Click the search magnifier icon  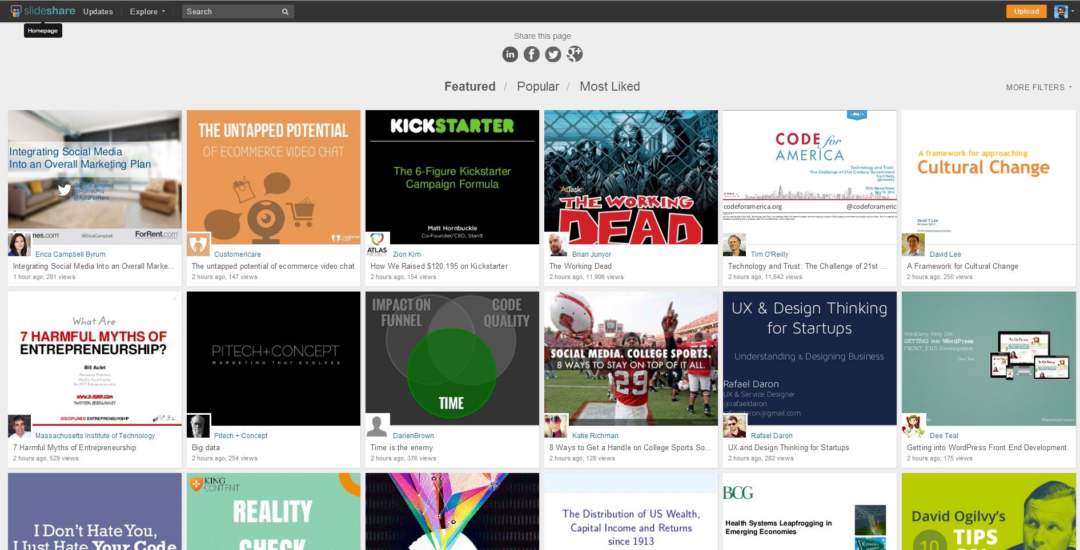285,11
